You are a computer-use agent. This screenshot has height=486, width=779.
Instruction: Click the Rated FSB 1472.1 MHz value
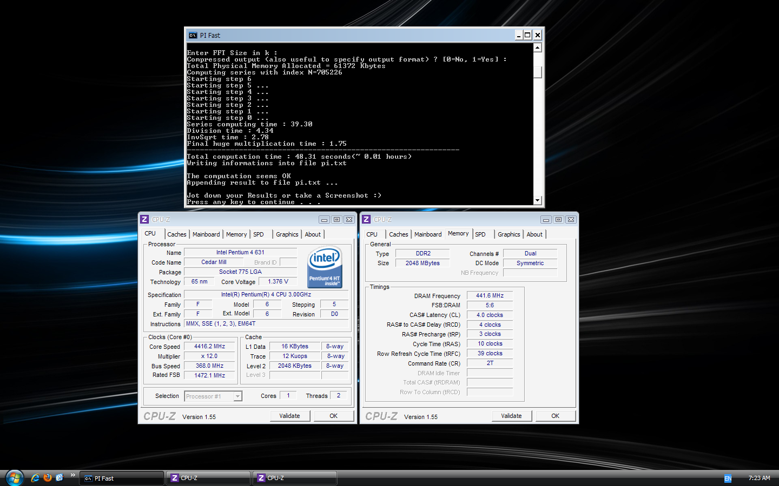[x=210, y=375]
